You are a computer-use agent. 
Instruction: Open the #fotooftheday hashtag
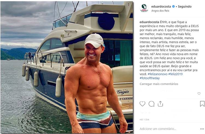pyautogui.click(x=150, y=78)
